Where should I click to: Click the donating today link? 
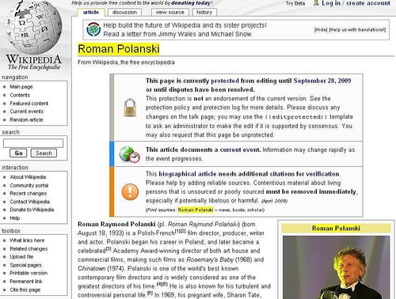pos(191,3)
